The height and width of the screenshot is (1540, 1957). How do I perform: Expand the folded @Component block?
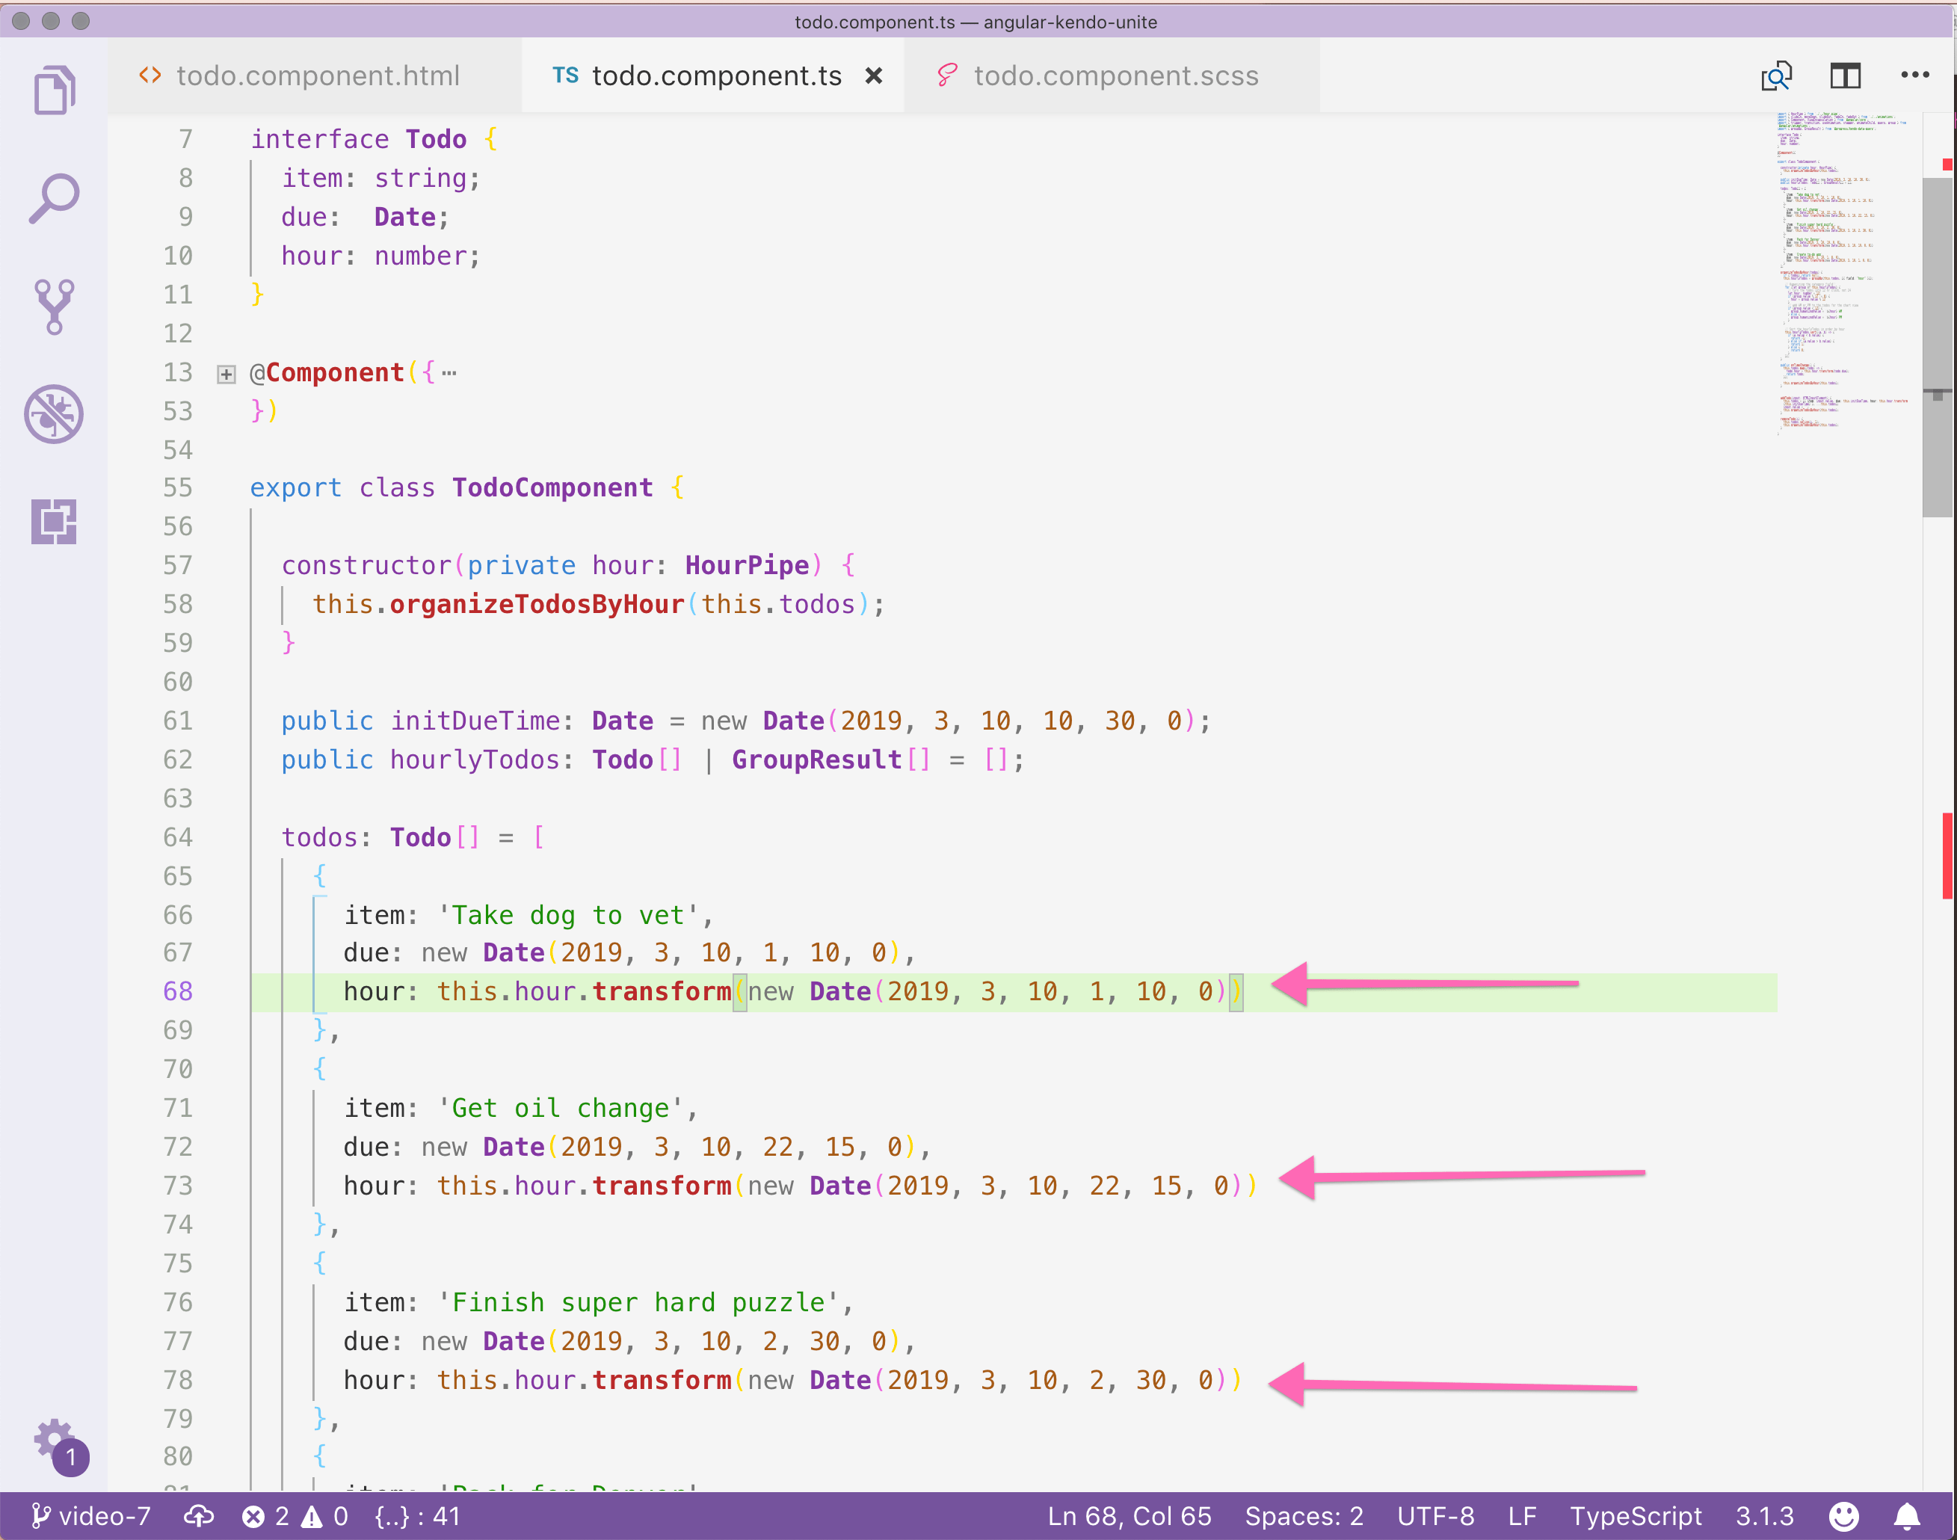226,373
